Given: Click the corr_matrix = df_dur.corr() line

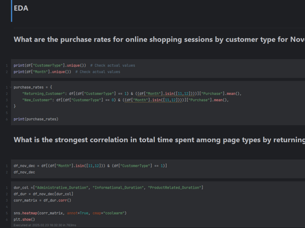Looking at the screenshot, I should pyautogui.click(x=42, y=200).
